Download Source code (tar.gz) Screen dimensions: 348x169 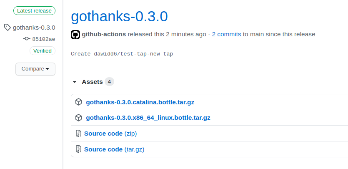114,149
